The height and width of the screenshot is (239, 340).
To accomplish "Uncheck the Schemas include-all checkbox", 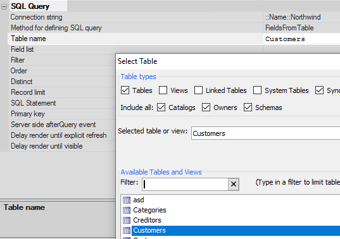I will pos(248,107).
